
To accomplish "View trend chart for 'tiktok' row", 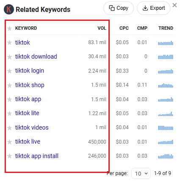I will point(166,43).
